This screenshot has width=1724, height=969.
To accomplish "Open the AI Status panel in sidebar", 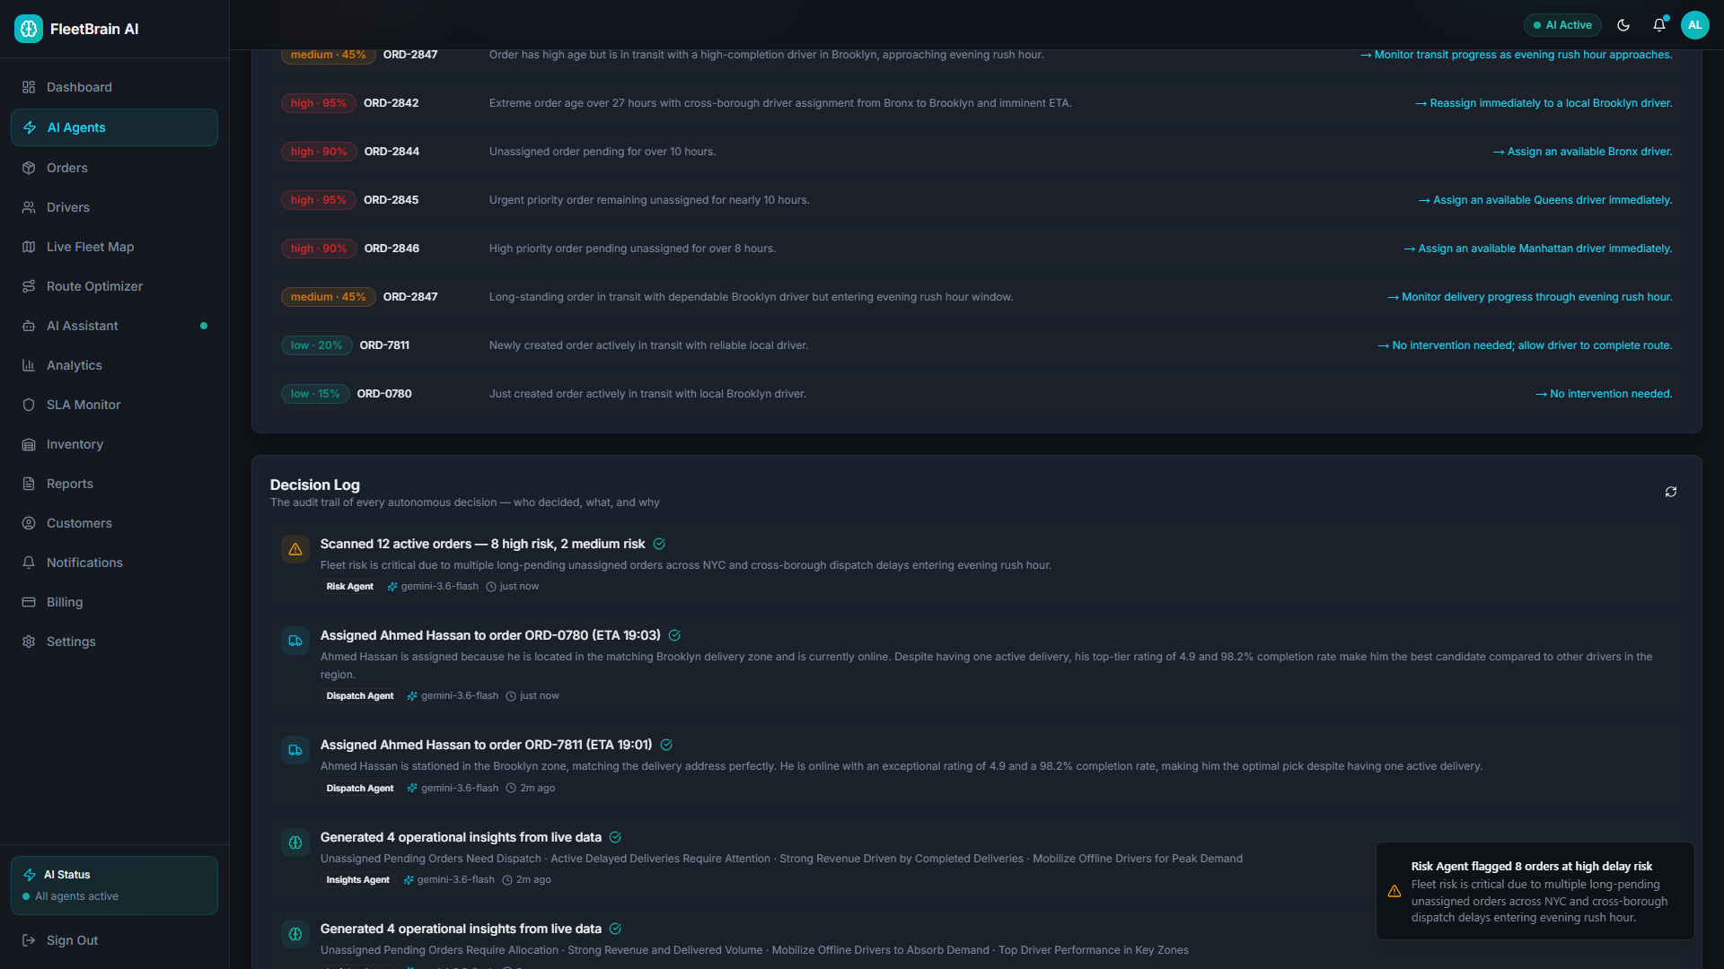I will pyautogui.click(x=114, y=886).
